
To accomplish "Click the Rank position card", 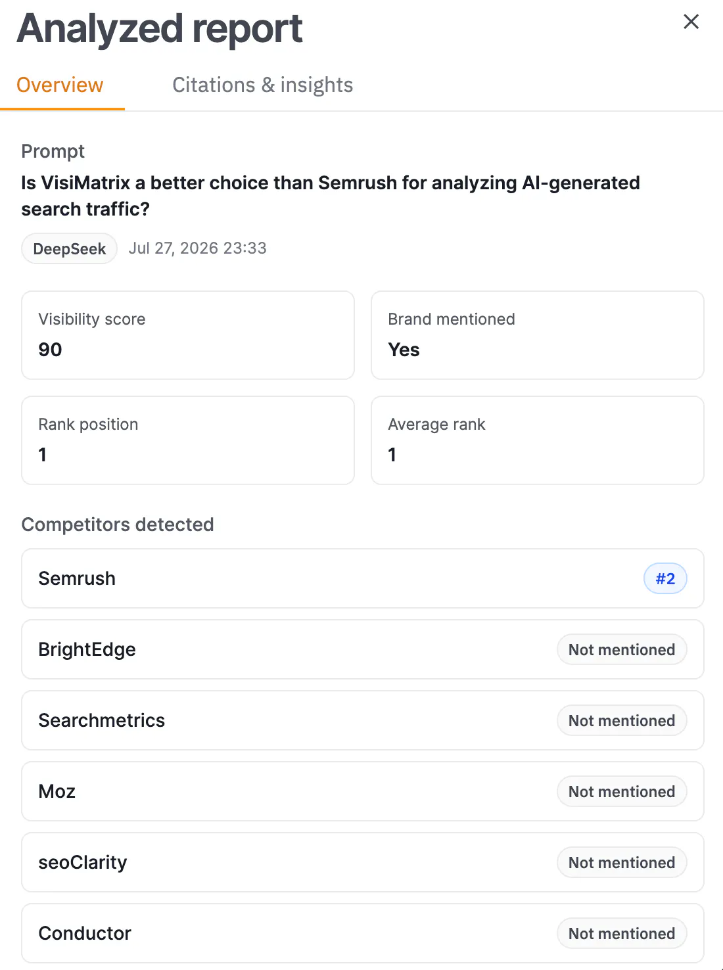I will (x=188, y=440).
